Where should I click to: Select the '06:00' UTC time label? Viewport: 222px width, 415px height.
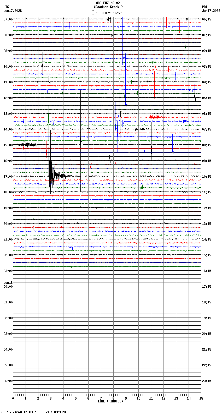[8, 381]
